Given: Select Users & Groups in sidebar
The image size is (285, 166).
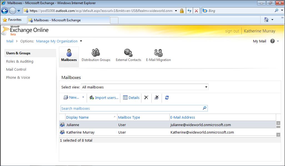Looking at the screenshot, I should 30,53.
